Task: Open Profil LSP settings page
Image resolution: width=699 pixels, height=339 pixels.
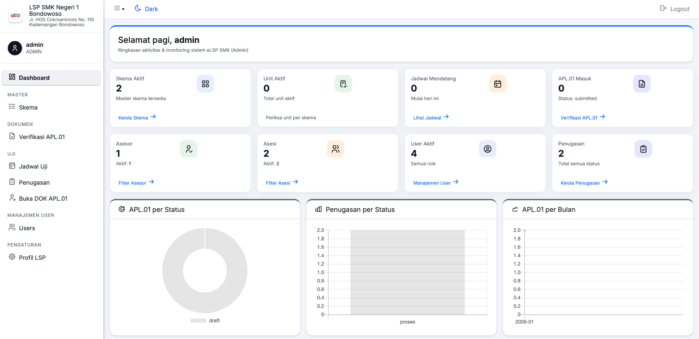Action: [32, 258]
